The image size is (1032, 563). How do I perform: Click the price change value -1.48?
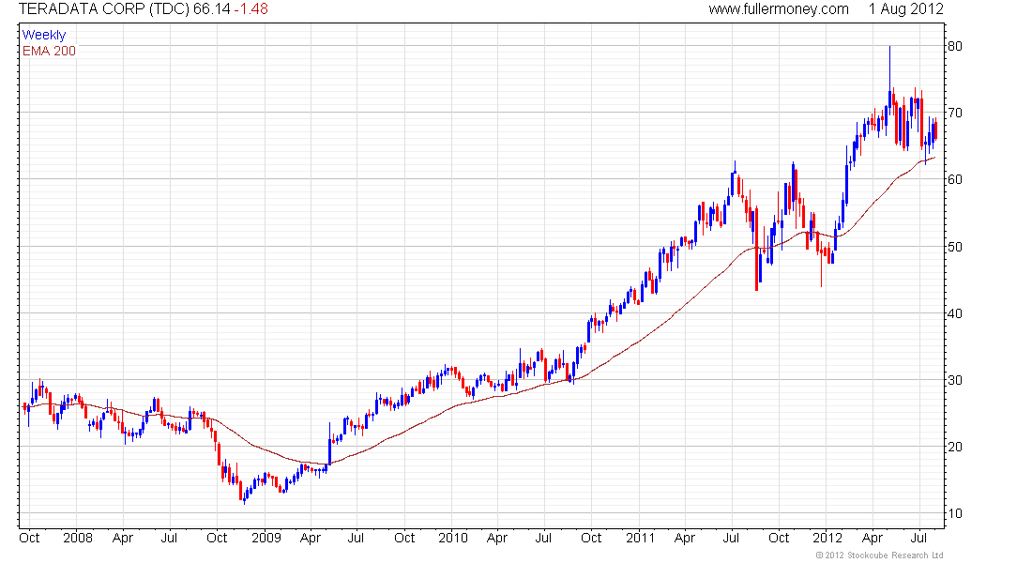pyautogui.click(x=250, y=9)
